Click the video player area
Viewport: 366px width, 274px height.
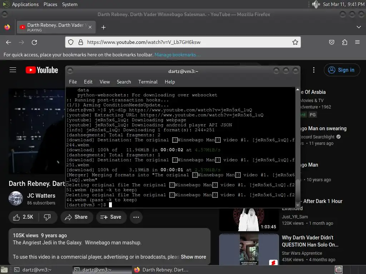37,131
